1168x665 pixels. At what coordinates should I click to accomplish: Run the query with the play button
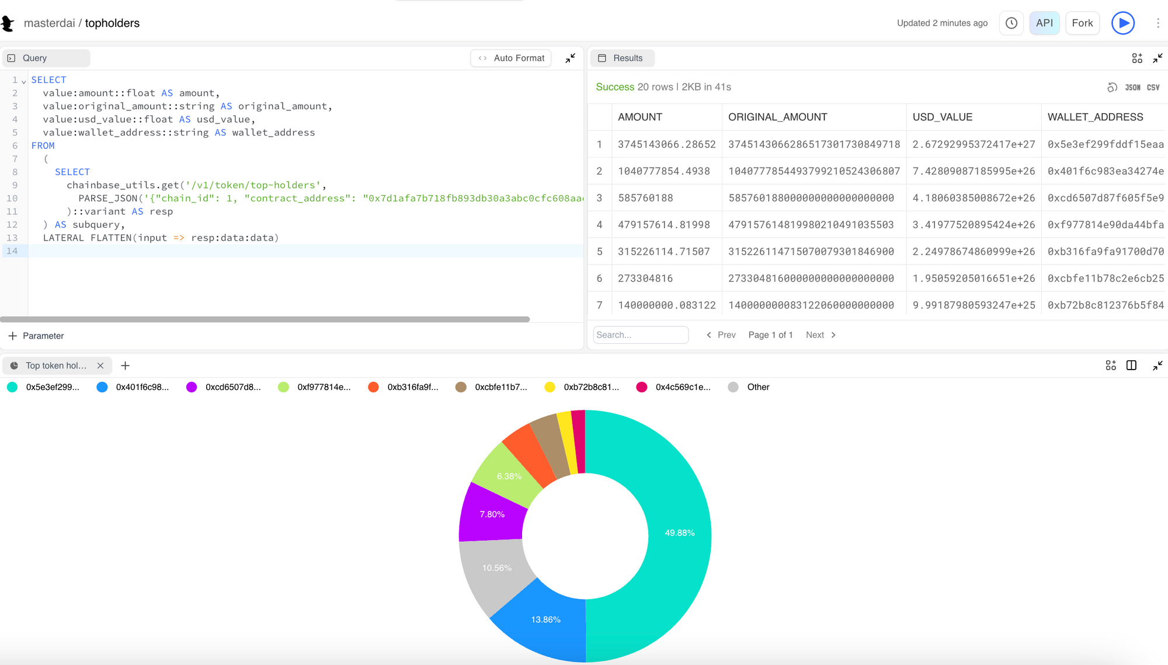[x=1122, y=23]
